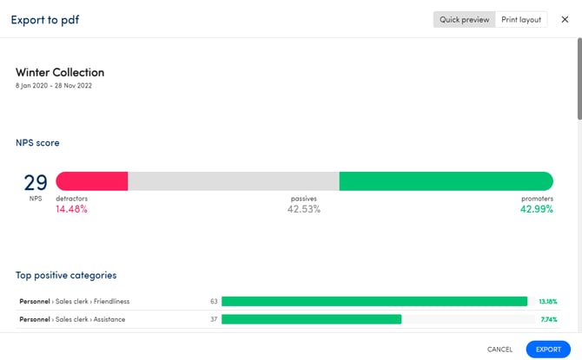The height and width of the screenshot is (360, 582).
Task: Click the NPS score number 29
Action: tap(36, 182)
